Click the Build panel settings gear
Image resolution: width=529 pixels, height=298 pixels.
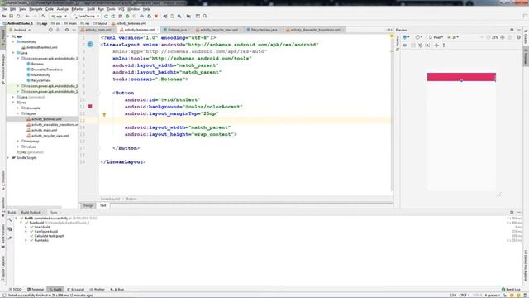point(512,213)
